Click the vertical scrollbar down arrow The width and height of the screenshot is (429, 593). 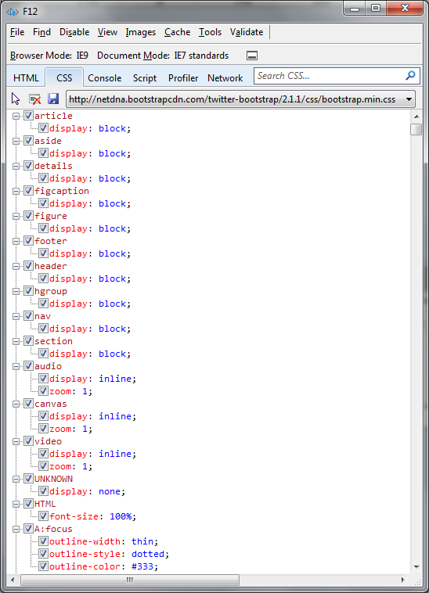click(x=416, y=567)
